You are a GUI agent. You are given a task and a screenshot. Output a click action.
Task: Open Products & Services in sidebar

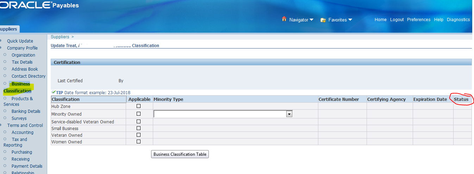click(18, 101)
